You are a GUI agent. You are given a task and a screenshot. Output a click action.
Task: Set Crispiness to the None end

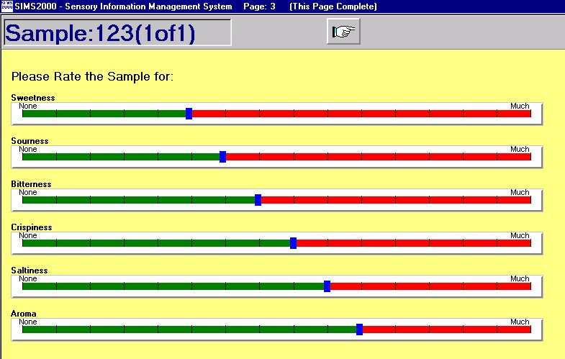24,243
